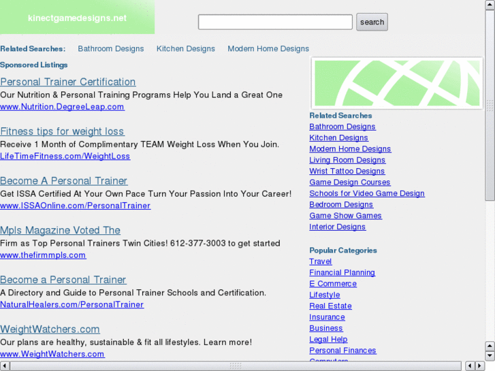Open Become a Personal Trainer directory listing
The width and height of the screenshot is (495, 371).
(x=63, y=280)
